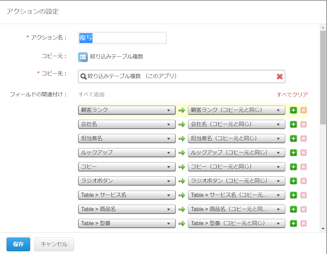
Task: Click the すべて追加 link
Action: click(91, 94)
